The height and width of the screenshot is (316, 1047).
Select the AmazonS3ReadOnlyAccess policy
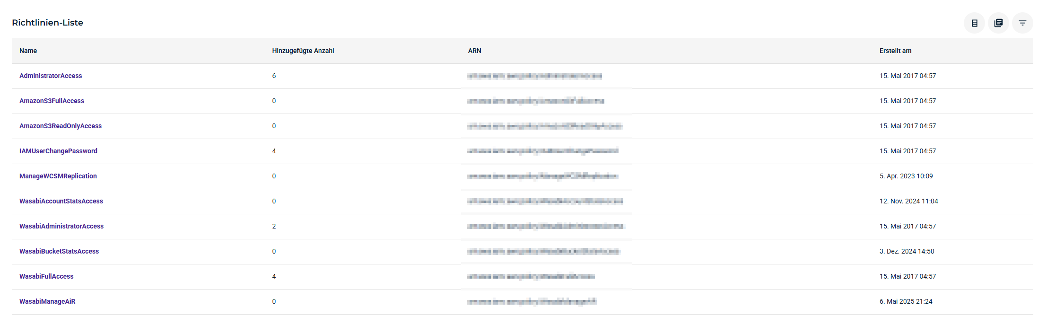(61, 126)
